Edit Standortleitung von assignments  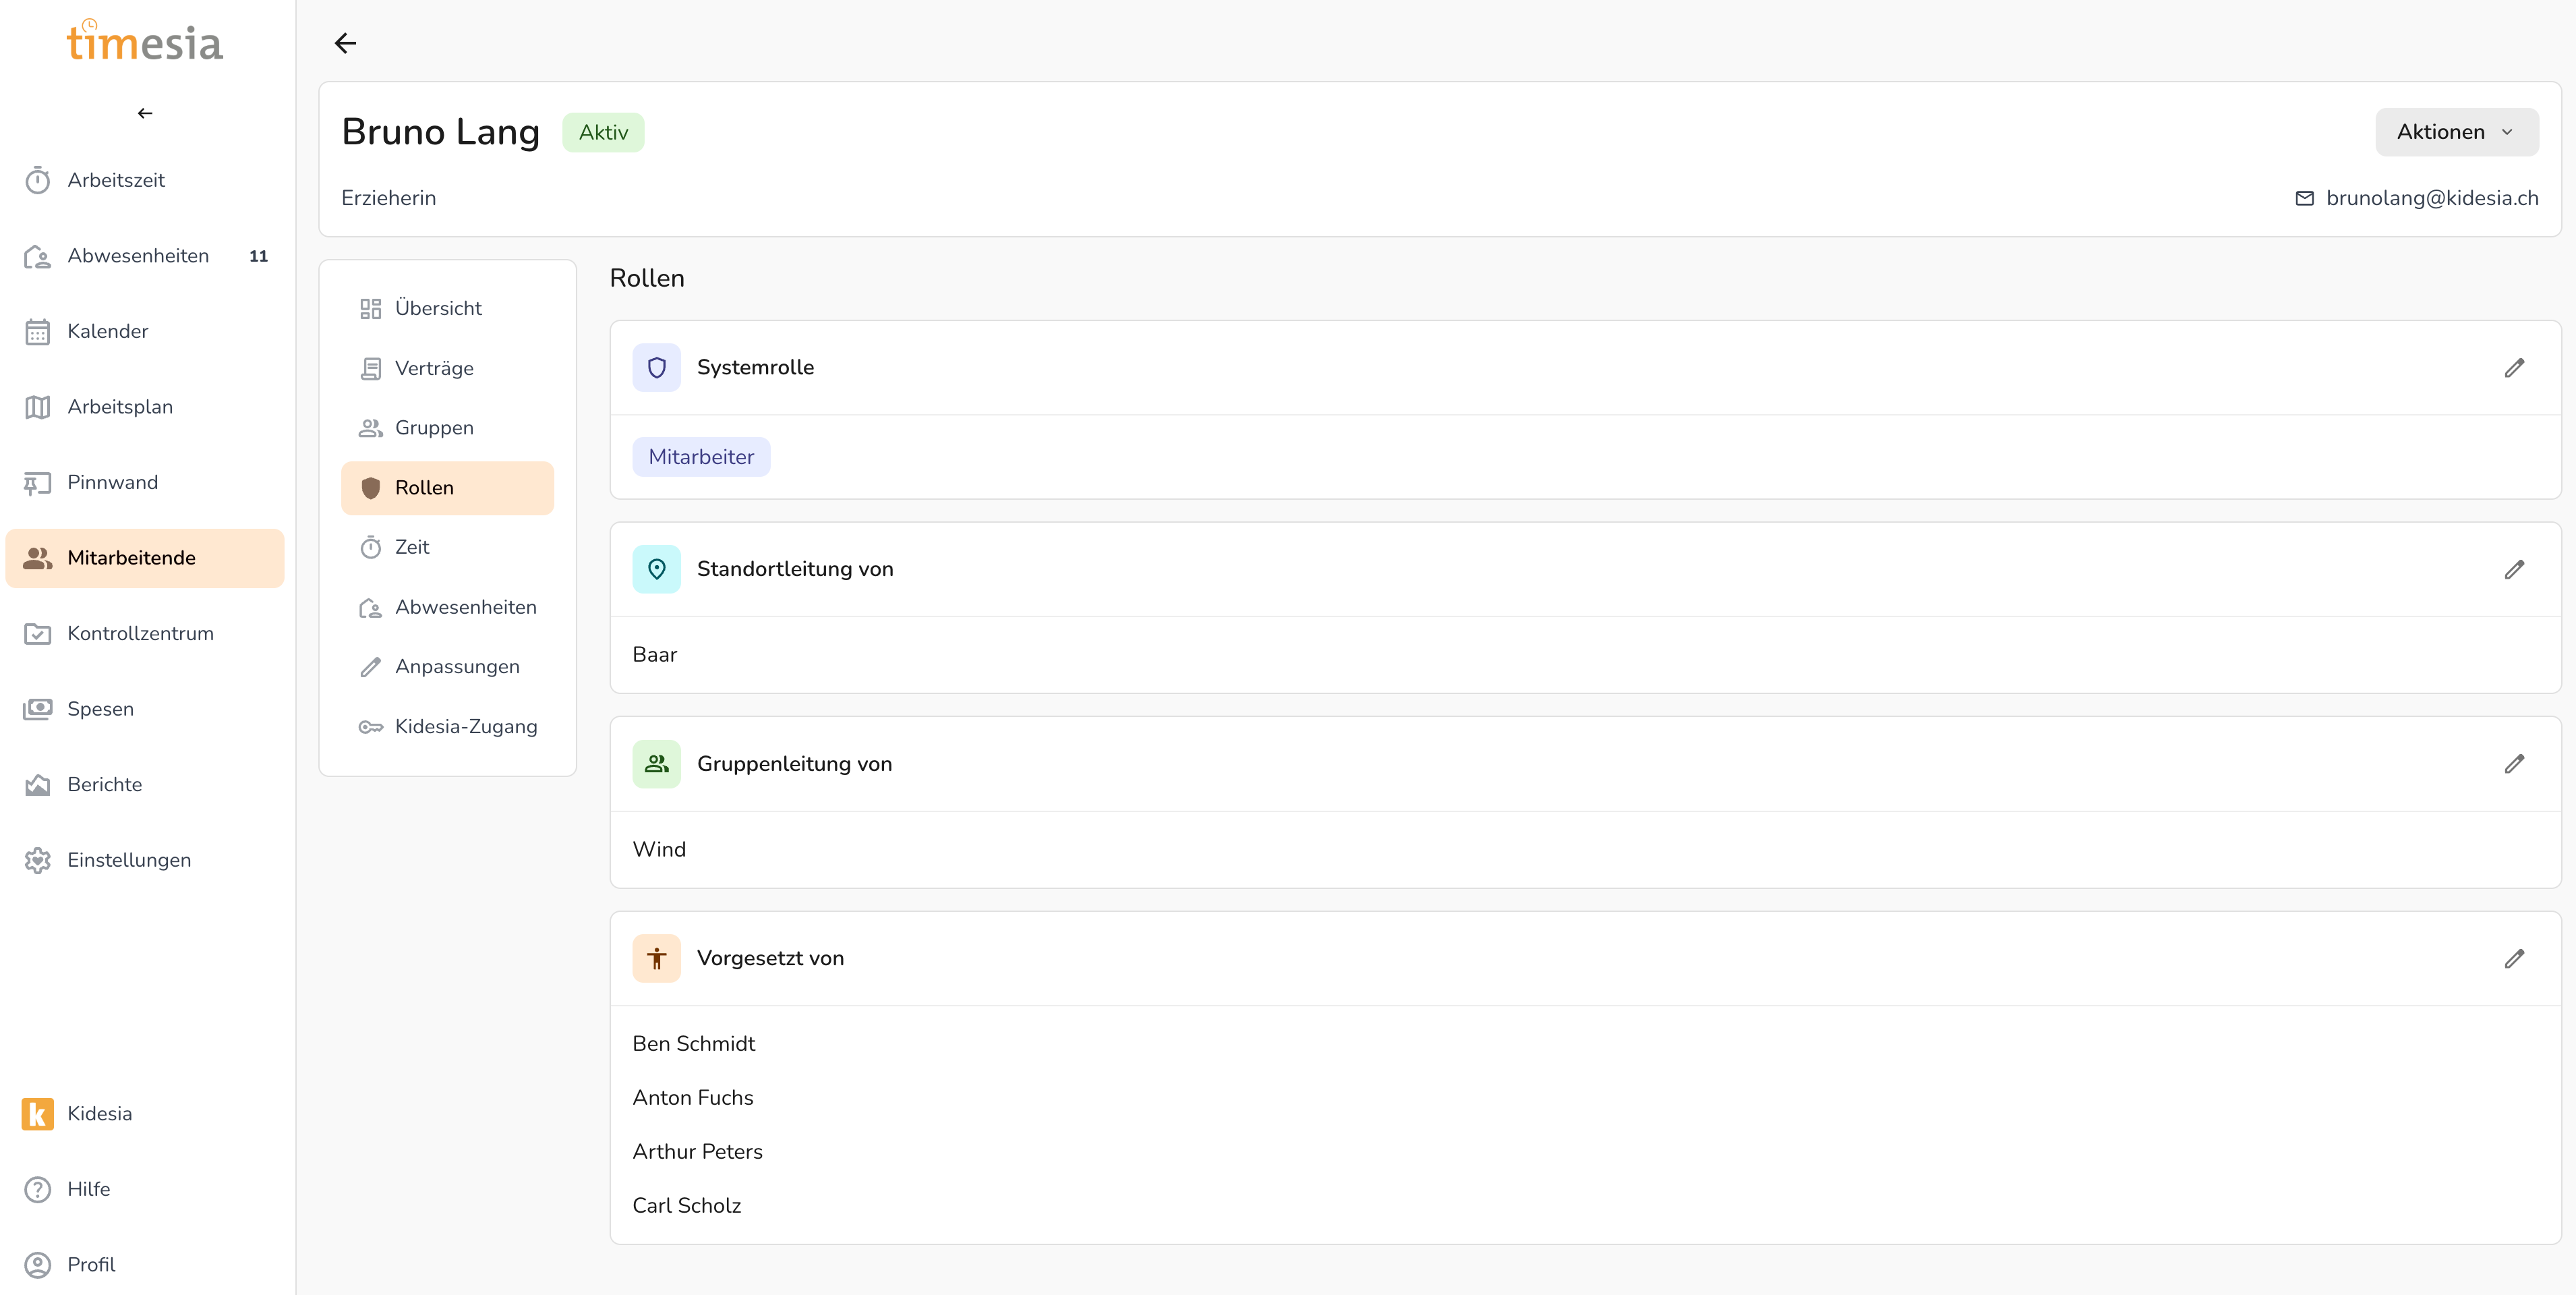2513,569
